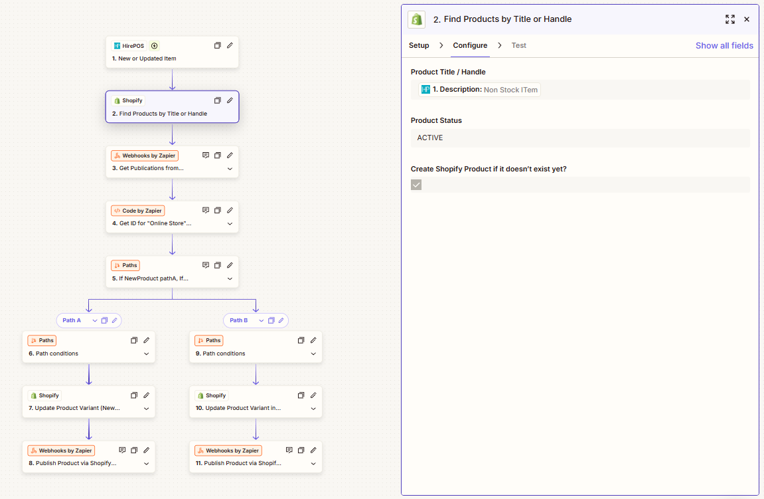Click the Shopify logo in the panel header
The image size is (764, 499).
[417, 19]
